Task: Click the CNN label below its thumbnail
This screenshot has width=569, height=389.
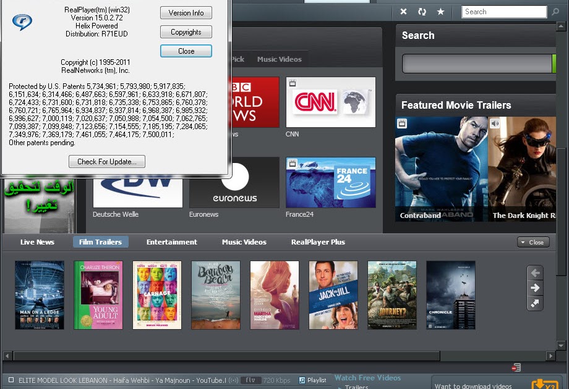Action: (x=292, y=134)
